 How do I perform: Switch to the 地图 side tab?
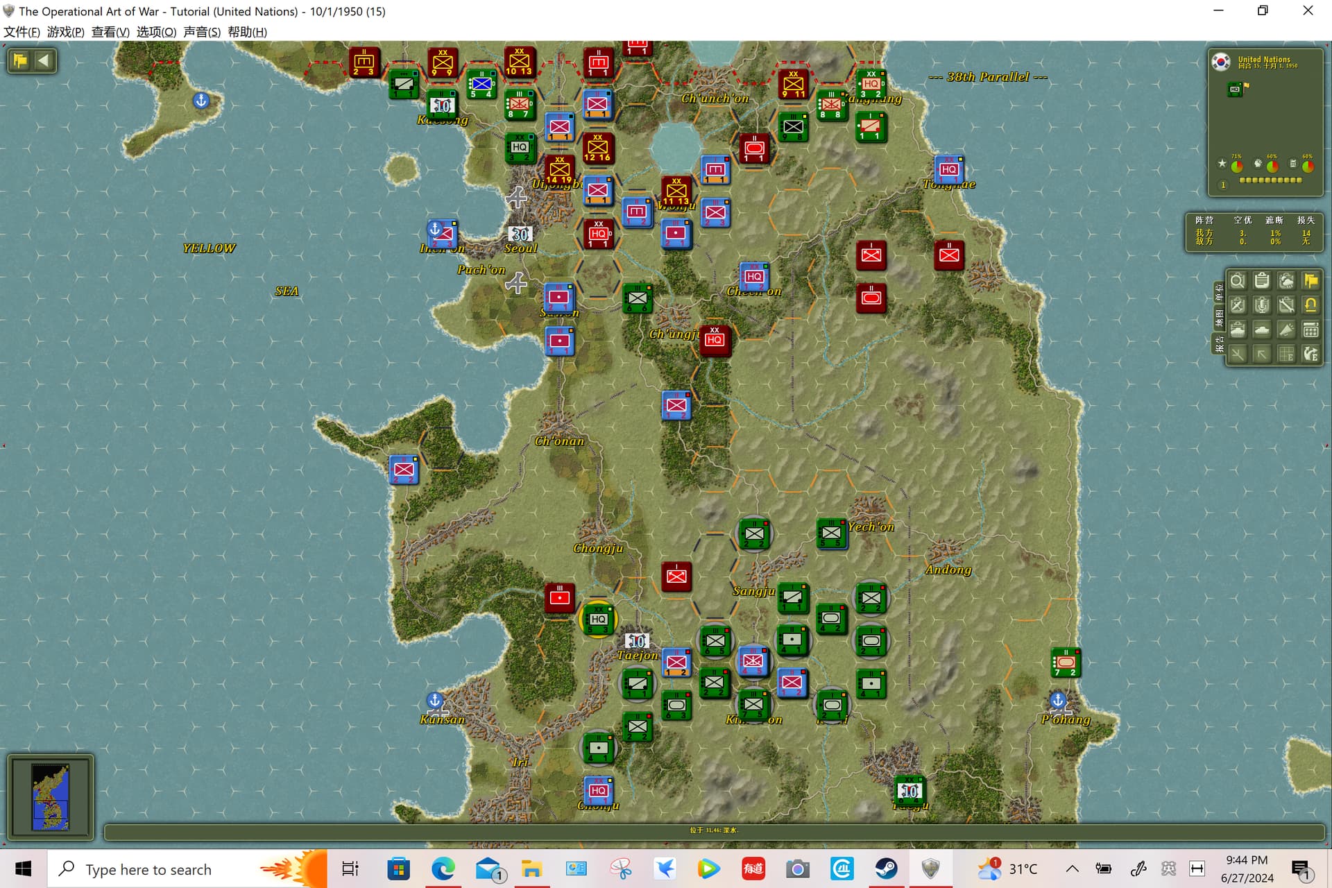(x=1219, y=318)
